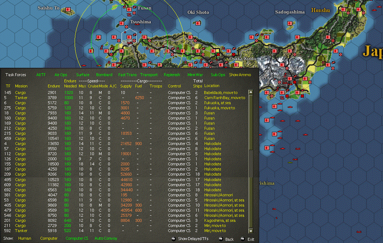The height and width of the screenshot is (243, 383).
Task: Sort list by Location column header
Action: (x=212, y=86)
